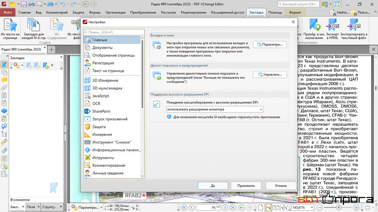Select Инструмент "Снимок" in settings list
The height and width of the screenshot is (212, 378).
112,142
